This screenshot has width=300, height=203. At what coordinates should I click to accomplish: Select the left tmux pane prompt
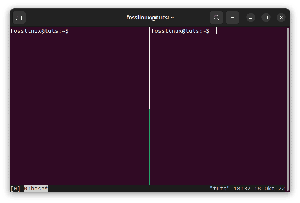(x=40, y=31)
